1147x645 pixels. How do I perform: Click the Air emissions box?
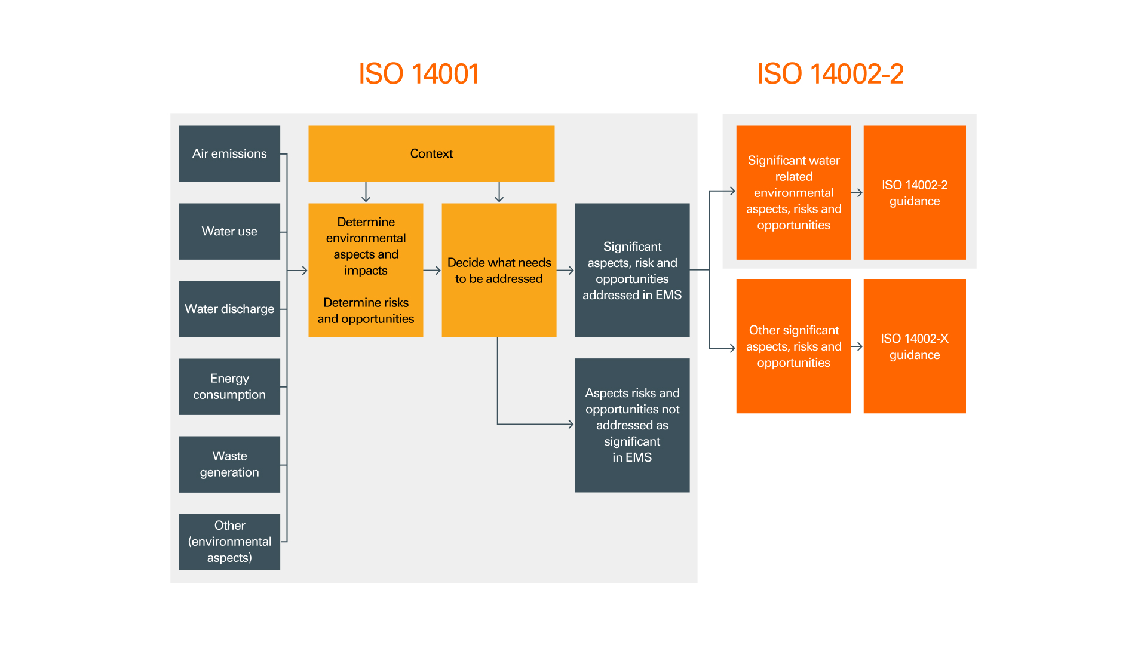coord(229,153)
